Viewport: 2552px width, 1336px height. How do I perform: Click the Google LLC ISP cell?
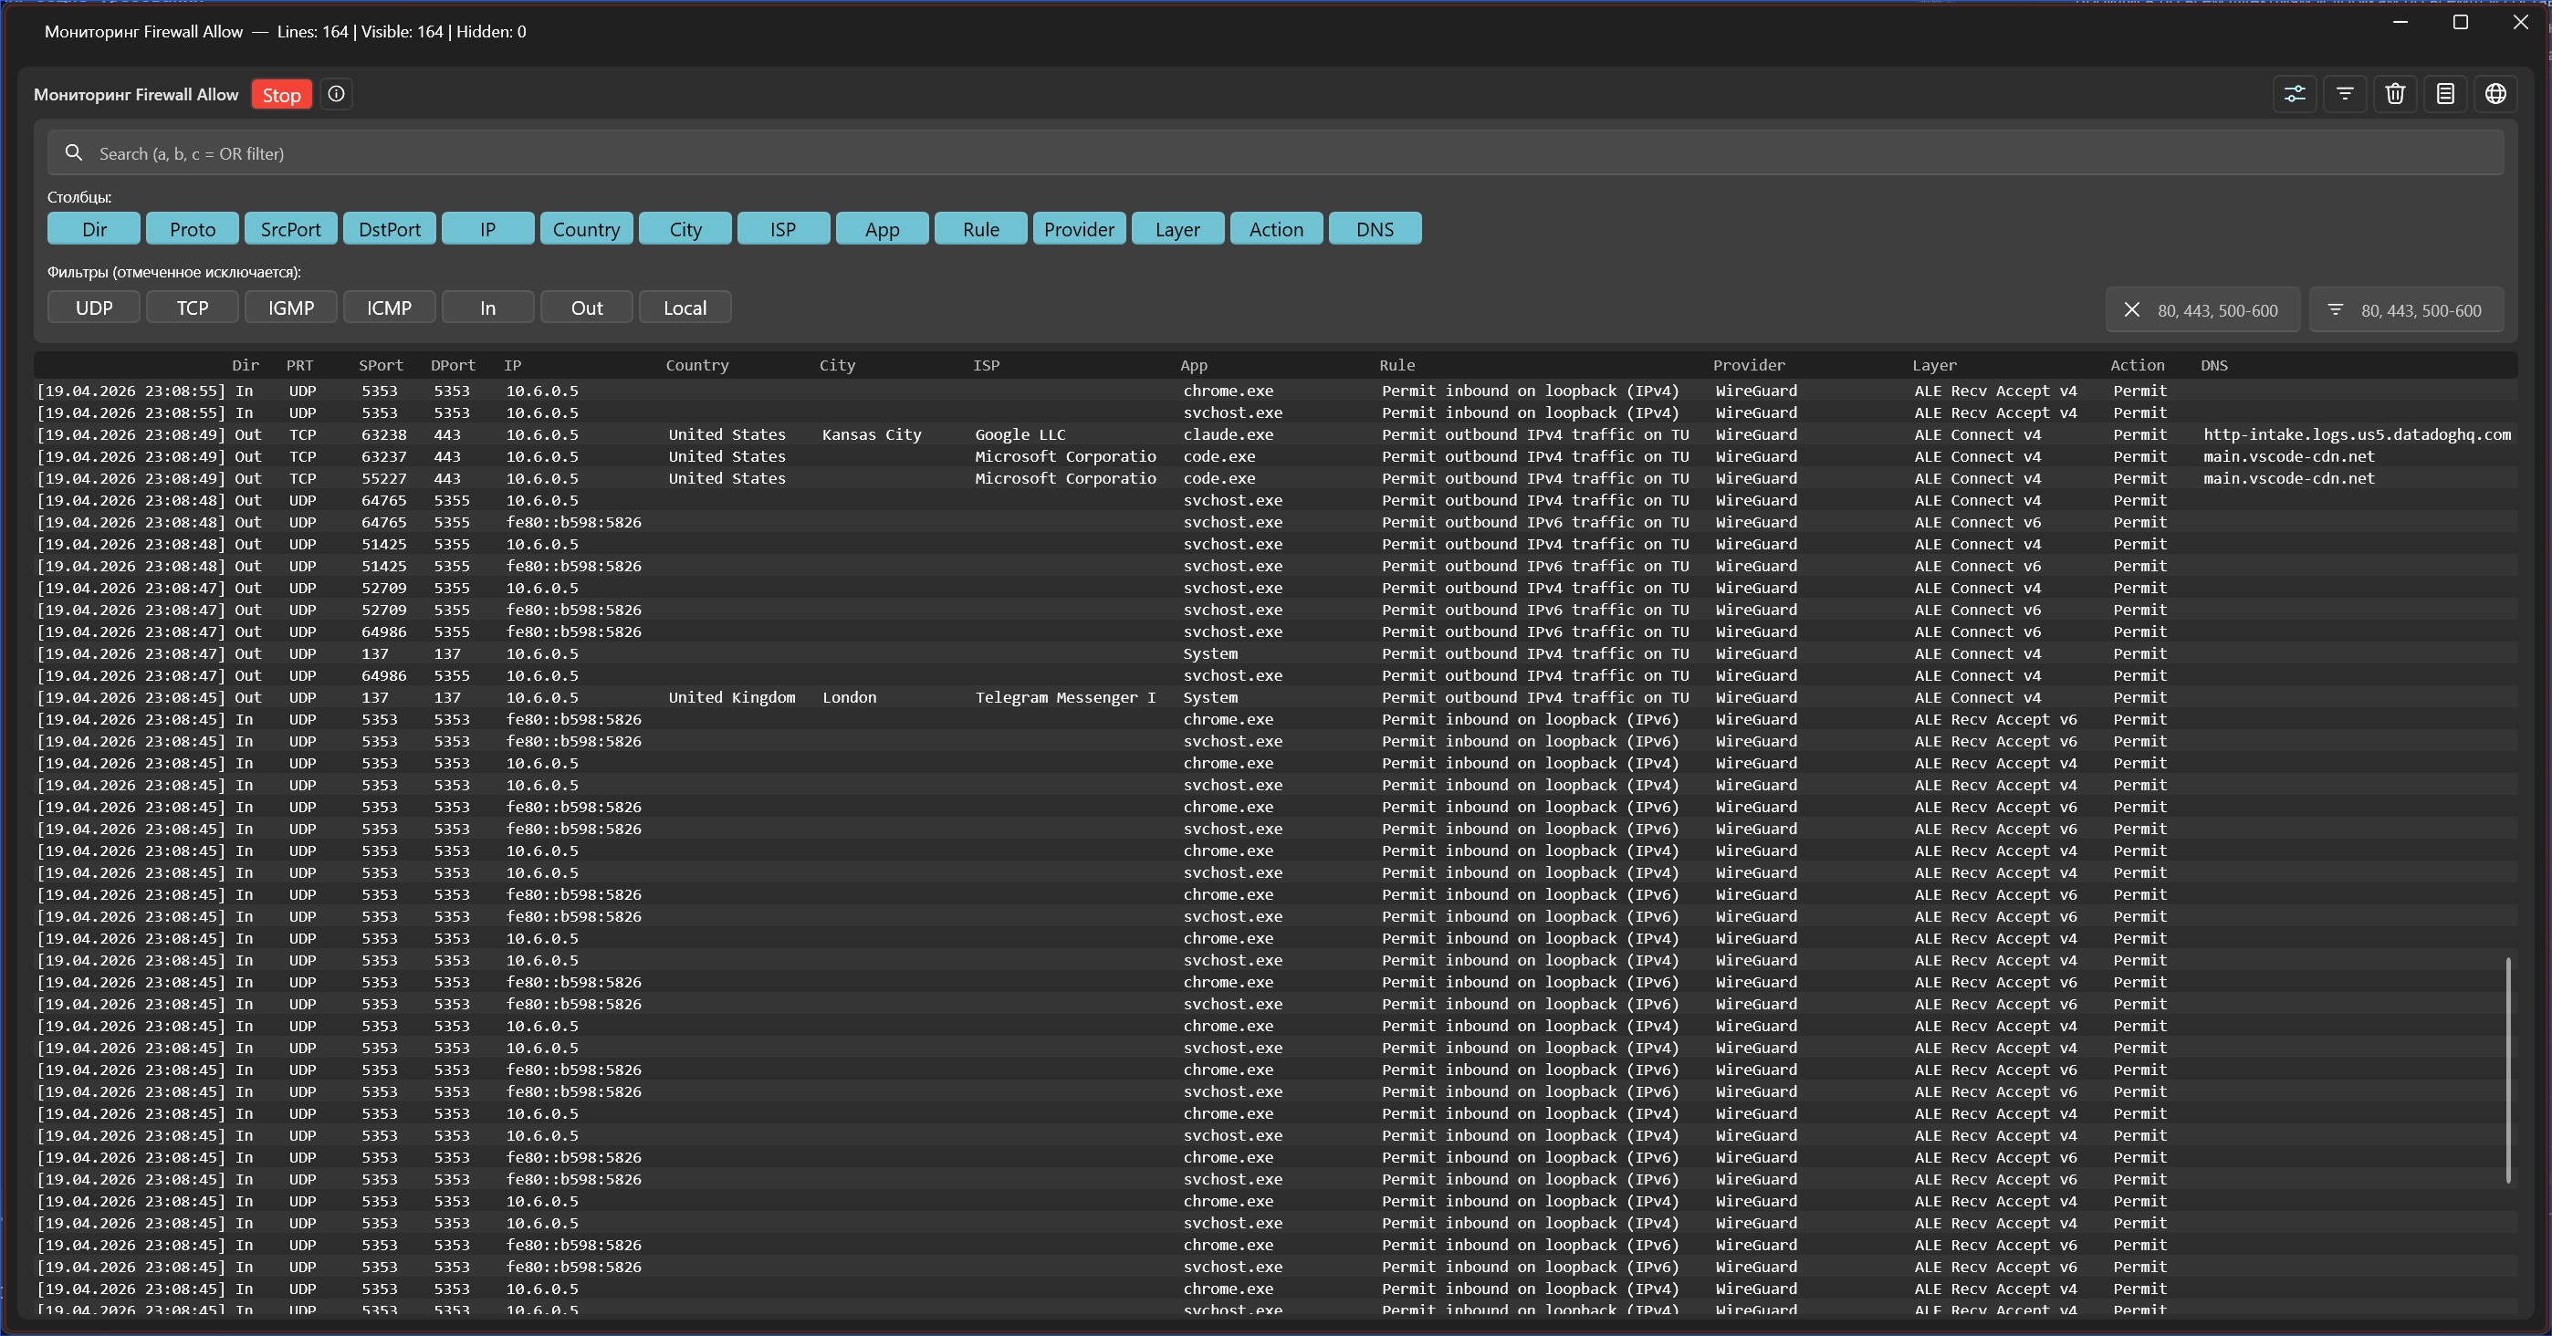click(1020, 434)
